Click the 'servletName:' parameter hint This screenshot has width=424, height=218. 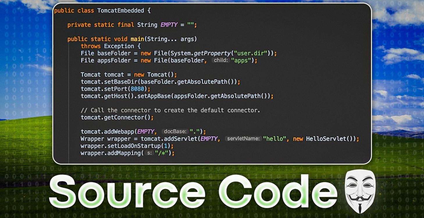pos(243,139)
